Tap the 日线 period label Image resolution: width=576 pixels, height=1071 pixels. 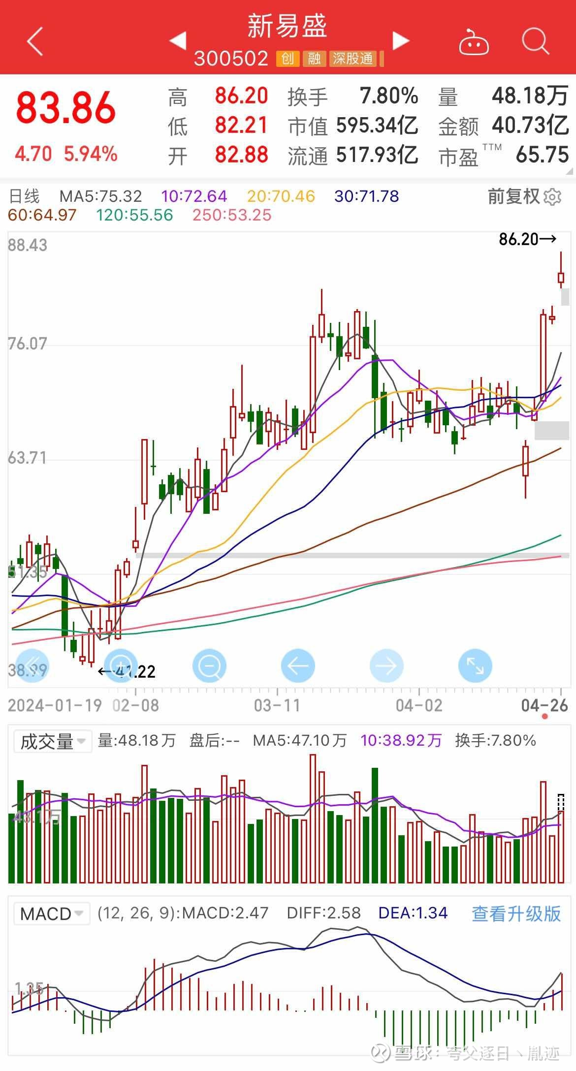tap(24, 196)
